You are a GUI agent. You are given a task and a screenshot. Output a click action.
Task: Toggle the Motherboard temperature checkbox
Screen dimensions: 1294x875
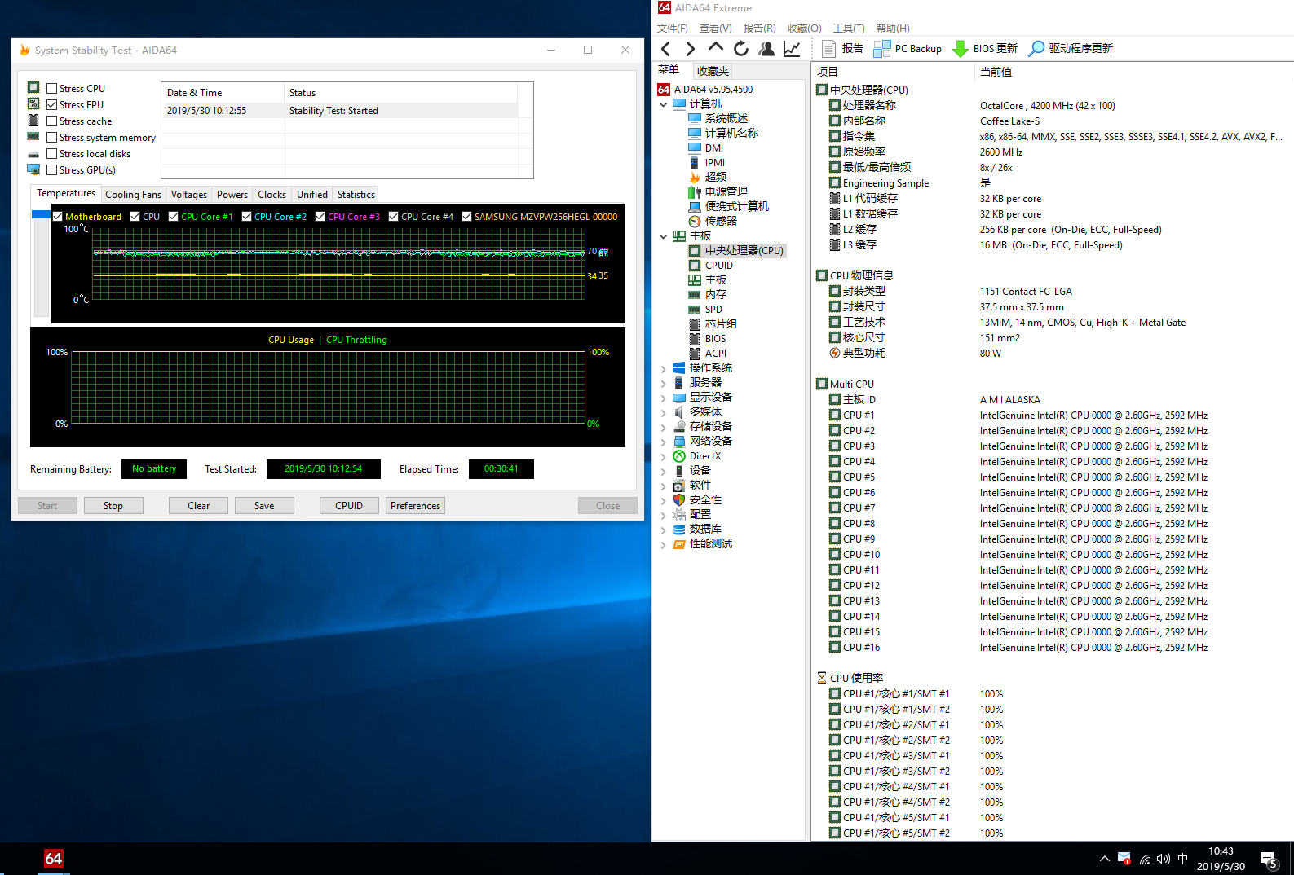58,217
